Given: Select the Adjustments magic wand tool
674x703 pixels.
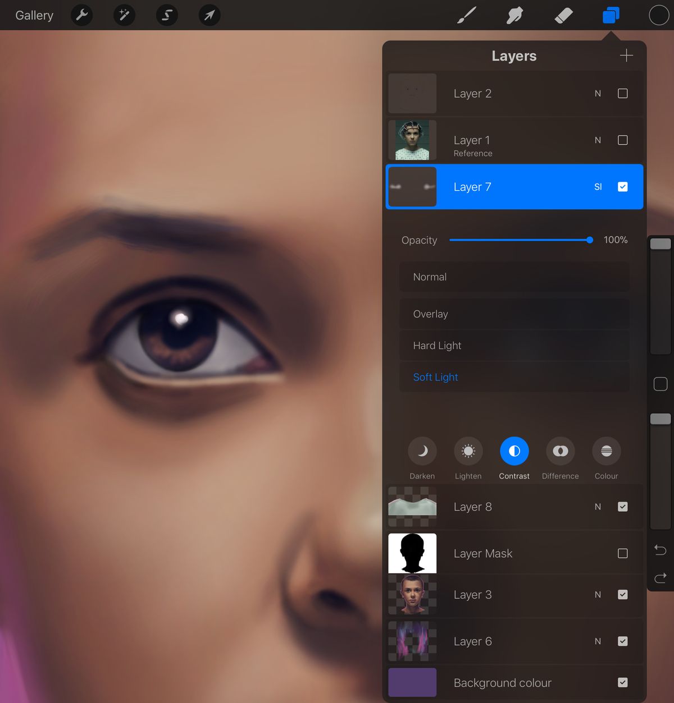Looking at the screenshot, I should [124, 15].
